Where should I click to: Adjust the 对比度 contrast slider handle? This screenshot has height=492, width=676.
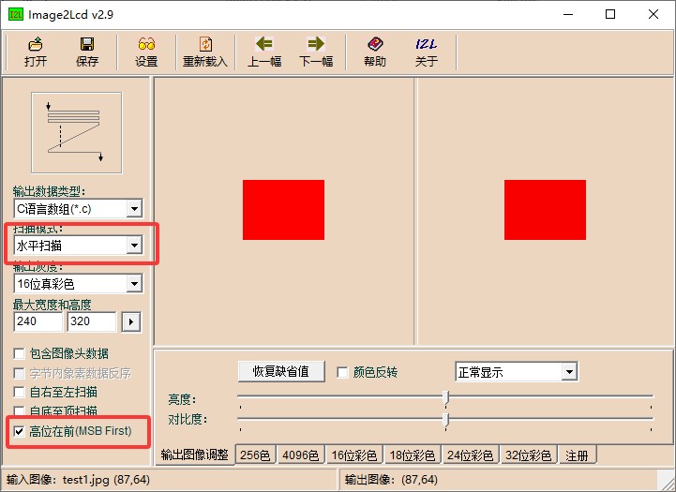coord(445,419)
